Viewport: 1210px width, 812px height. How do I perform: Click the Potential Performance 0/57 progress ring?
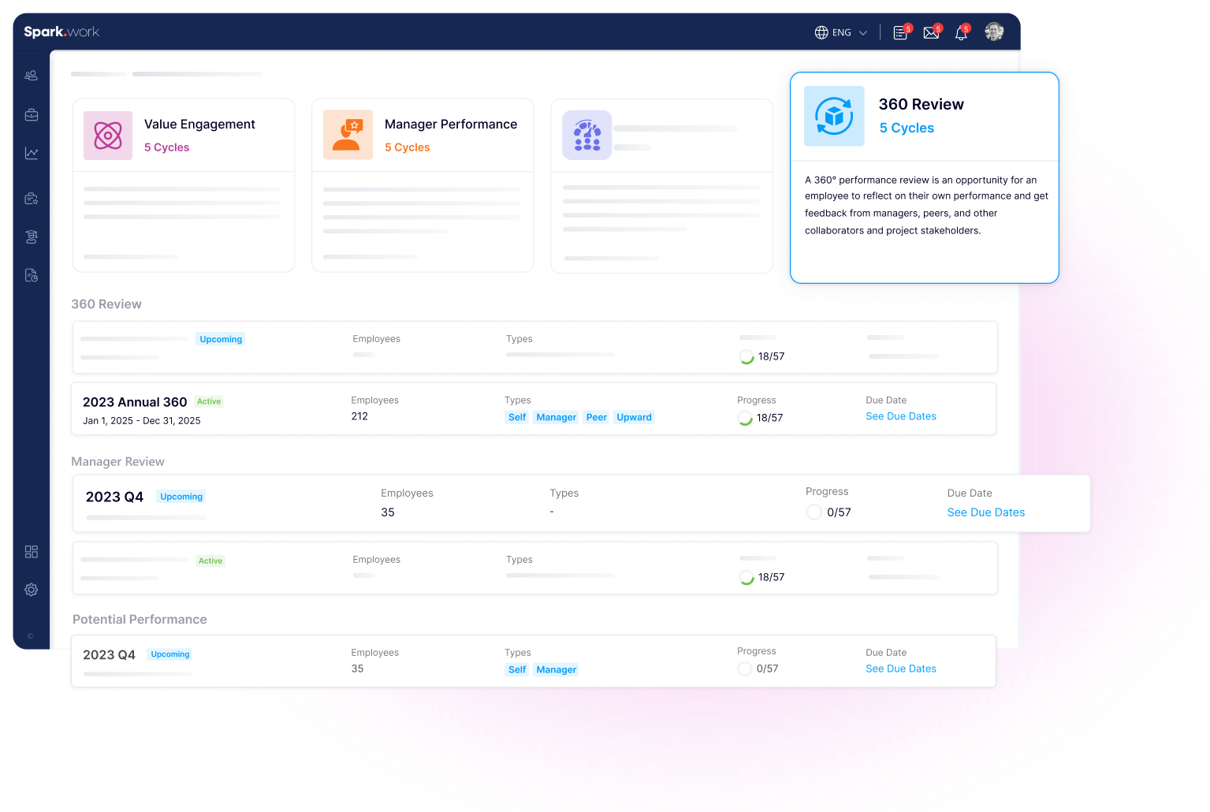(x=745, y=669)
